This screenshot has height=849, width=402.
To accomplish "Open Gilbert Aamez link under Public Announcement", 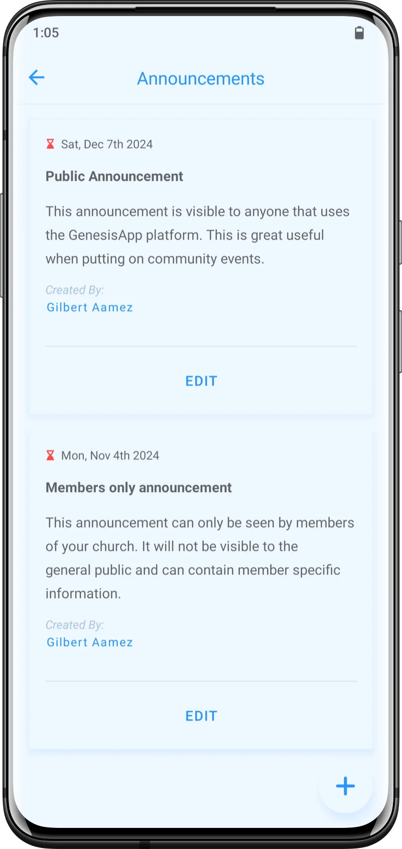I will pyautogui.click(x=90, y=307).
